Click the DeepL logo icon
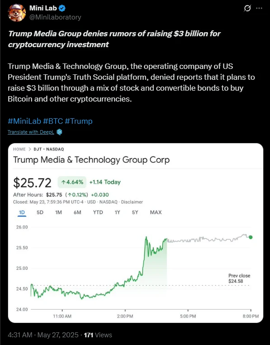Screen dimensions: 270x345 [x=59, y=132]
